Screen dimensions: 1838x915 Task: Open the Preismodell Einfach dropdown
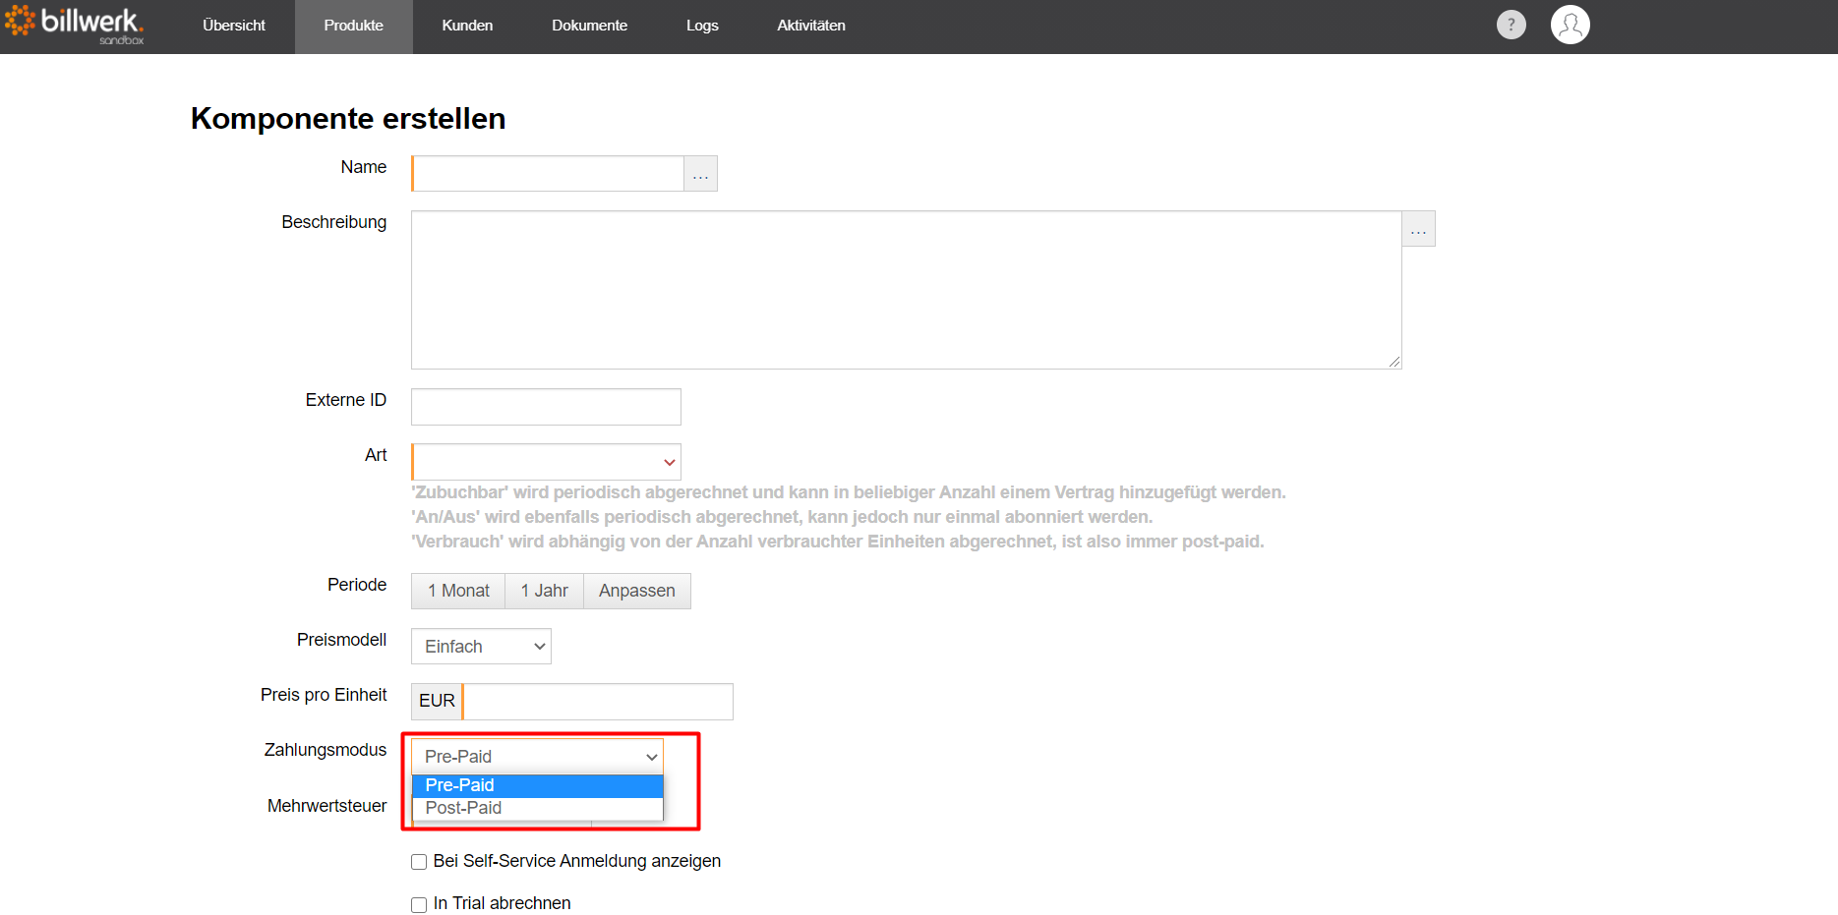coord(481,647)
